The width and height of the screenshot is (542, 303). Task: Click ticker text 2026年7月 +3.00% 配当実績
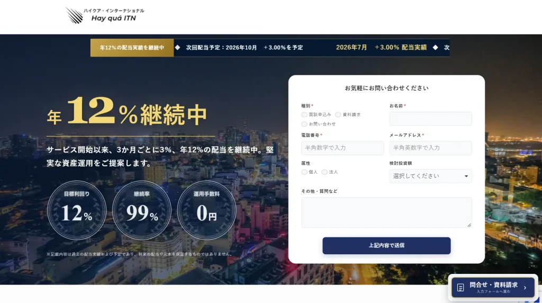pos(381,47)
